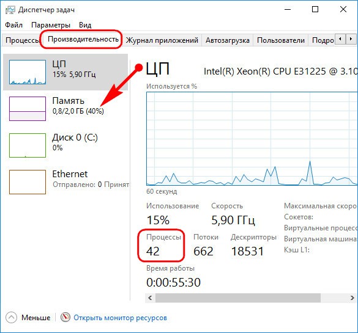Click the Процессы count value 42
Screen dimensions: 358x333
(153, 251)
